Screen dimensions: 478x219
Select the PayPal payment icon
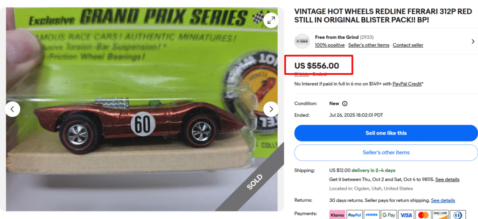(x=355, y=215)
